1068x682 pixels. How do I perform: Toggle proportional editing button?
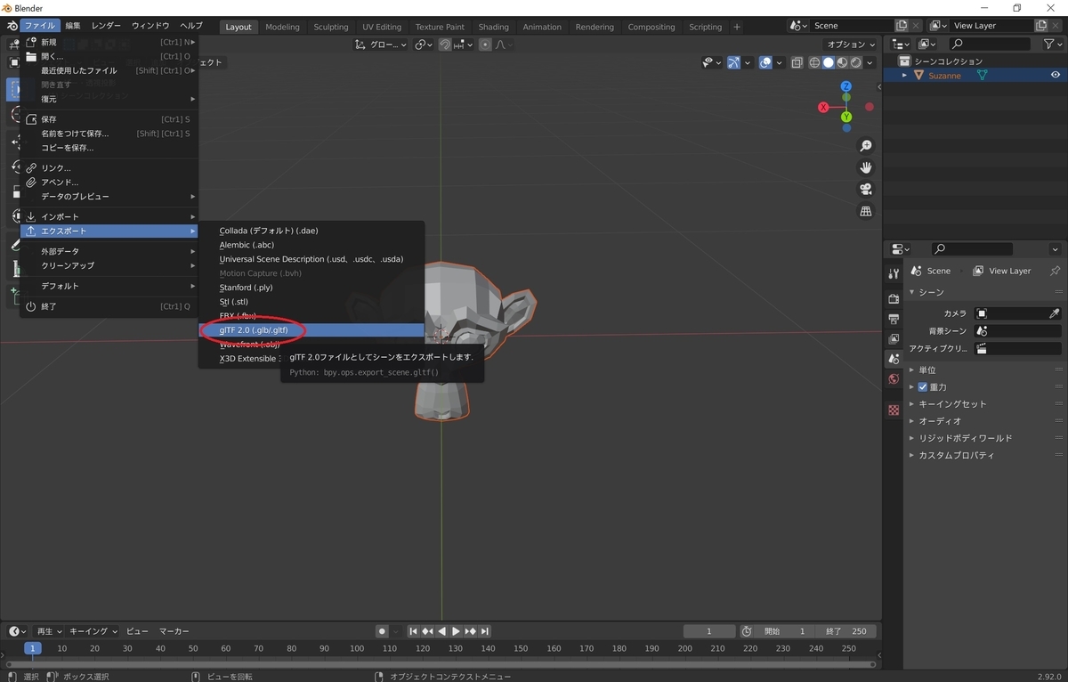(485, 45)
